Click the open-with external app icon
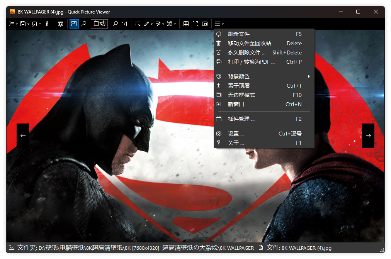This screenshot has height=259, width=391. 35,24
